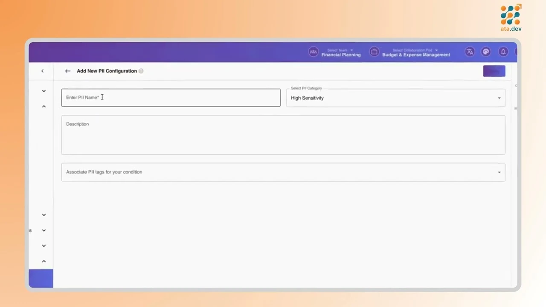
Task: Collapse the sidebar using the left chevron
Action: (x=42, y=71)
